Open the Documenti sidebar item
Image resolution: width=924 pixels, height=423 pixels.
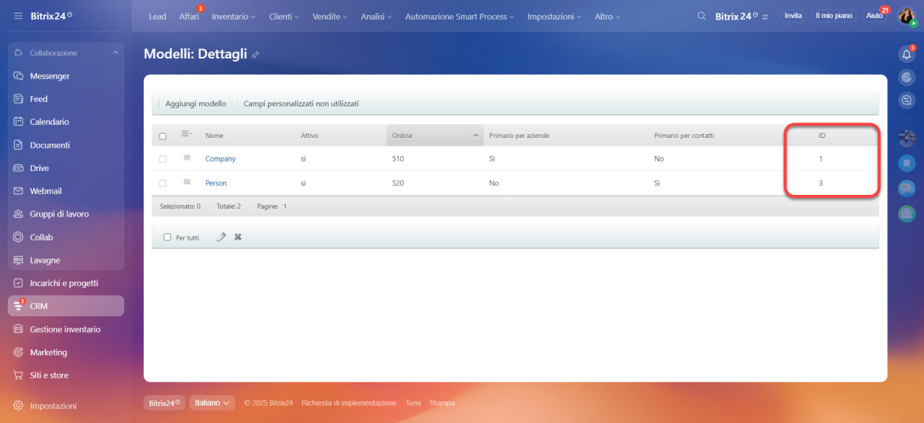[x=66, y=145]
